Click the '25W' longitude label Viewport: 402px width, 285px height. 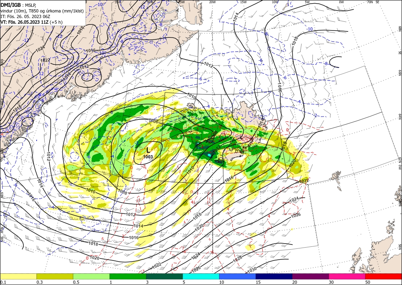tap(181, 2)
